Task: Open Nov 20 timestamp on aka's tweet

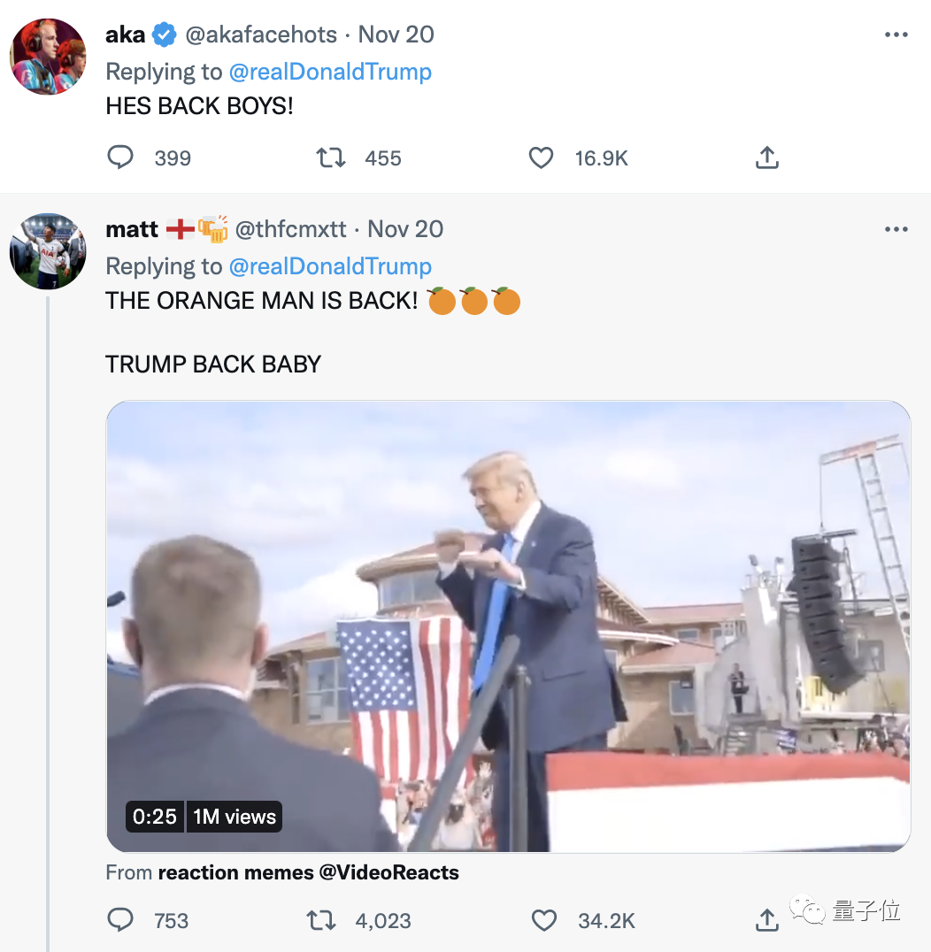Action: tap(396, 35)
